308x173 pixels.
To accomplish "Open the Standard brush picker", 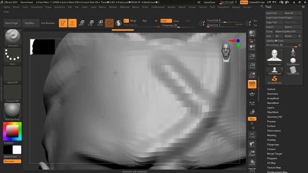I will coord(13,38).
